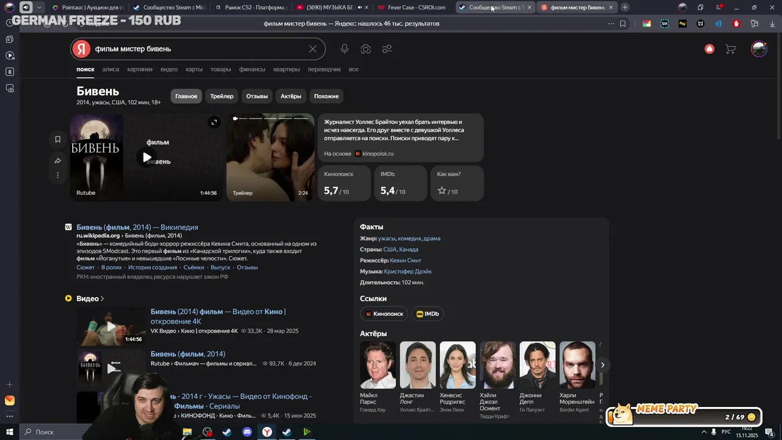This screenshot has width=782, height=440.
Task: Open address bar three-dot menu
Action: tap(611, 24)
